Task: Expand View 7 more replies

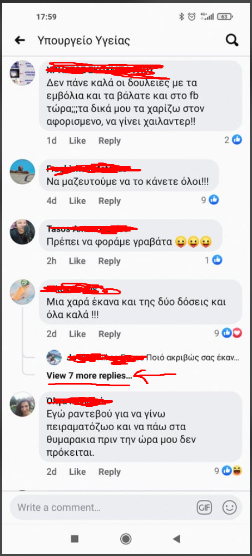Action: (89, 375)
